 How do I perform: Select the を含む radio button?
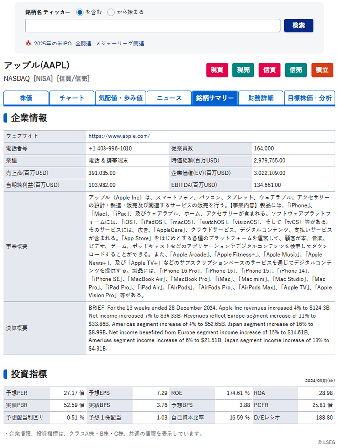(80, 12)
